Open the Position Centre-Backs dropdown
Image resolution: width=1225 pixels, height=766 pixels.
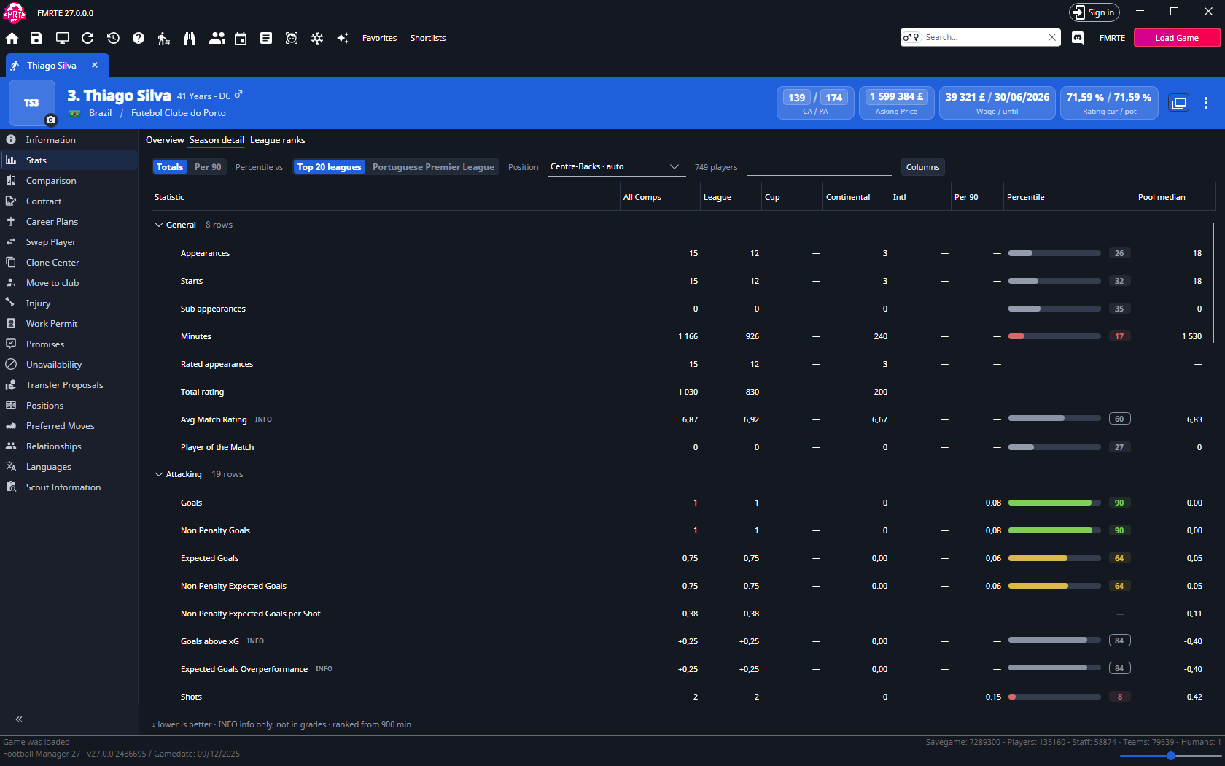[616, 167]
